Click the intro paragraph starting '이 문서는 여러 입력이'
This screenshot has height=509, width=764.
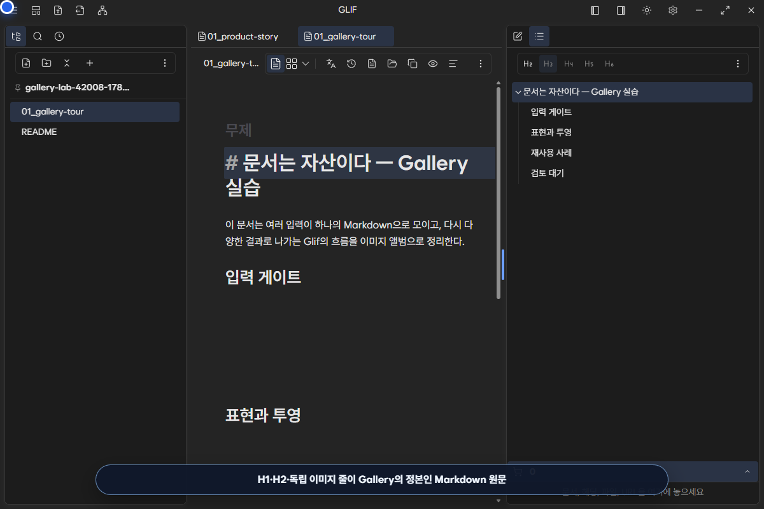pyautogui.click(x=349, y=233)
